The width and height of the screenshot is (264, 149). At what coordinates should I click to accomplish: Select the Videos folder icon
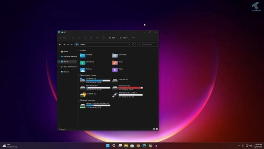(115, 70)
